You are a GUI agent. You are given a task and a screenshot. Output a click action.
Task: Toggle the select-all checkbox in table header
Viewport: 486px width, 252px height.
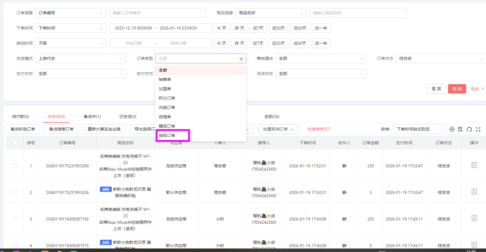[15, 143]
